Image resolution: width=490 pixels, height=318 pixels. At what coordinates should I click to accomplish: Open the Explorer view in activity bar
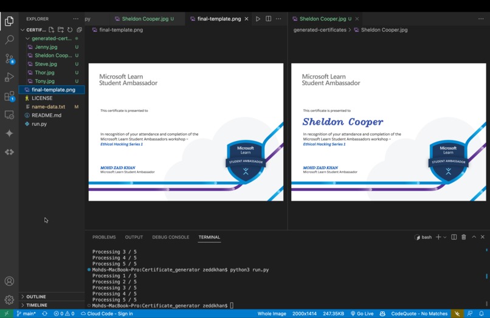pyautogui.click(x=9, y=21)
